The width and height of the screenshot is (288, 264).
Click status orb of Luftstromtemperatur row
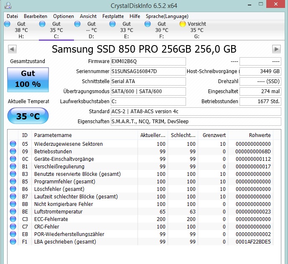click(x=13, y=211)
